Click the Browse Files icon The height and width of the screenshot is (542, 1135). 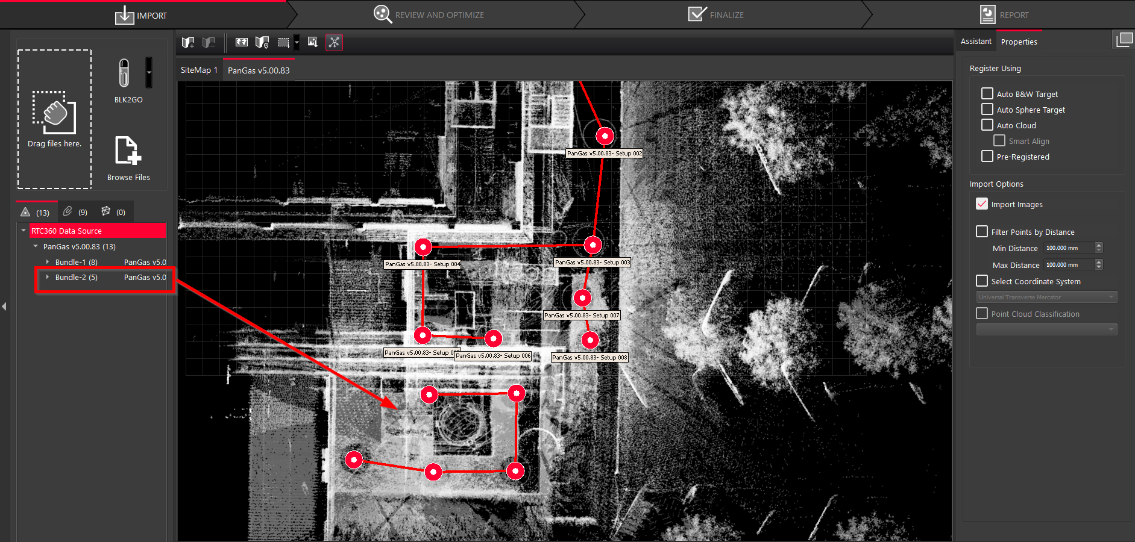(x=128, y=151)
